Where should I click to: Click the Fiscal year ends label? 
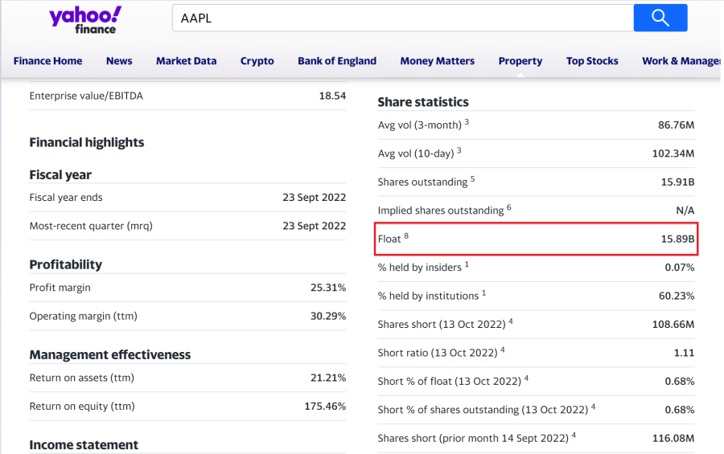pos(66,198)
